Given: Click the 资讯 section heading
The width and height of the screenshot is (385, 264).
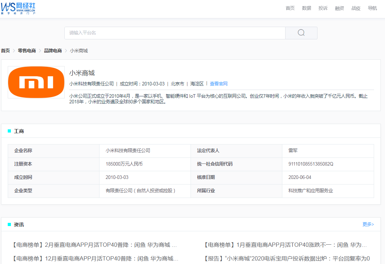Looking at the screenshot, I should pos(19,225).
